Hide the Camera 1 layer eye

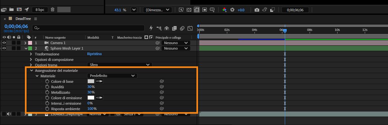(4, 43)
